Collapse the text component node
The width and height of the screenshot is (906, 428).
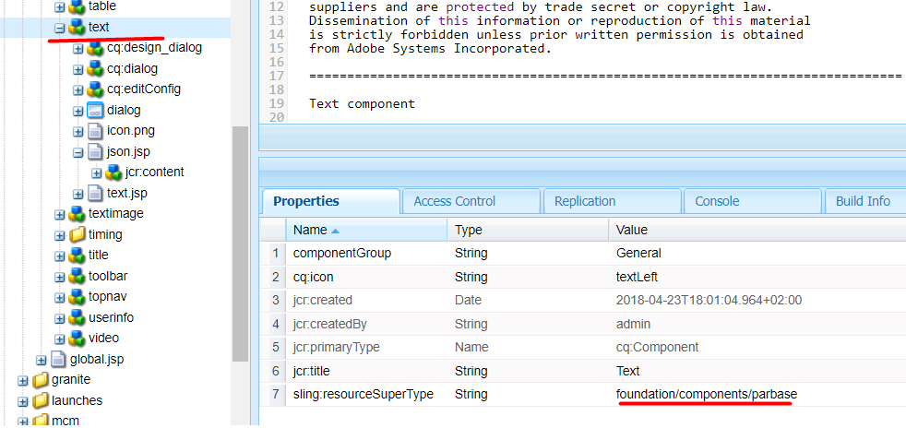(x=59, y=28)
